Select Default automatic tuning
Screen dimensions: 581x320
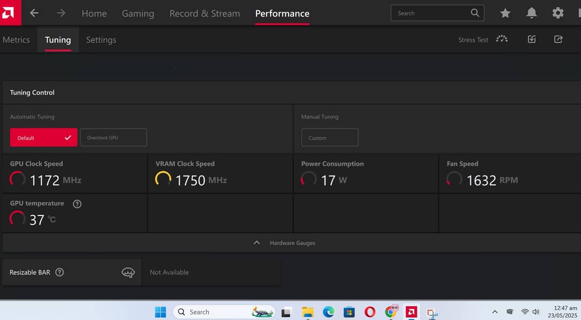(x=44, y=138)
